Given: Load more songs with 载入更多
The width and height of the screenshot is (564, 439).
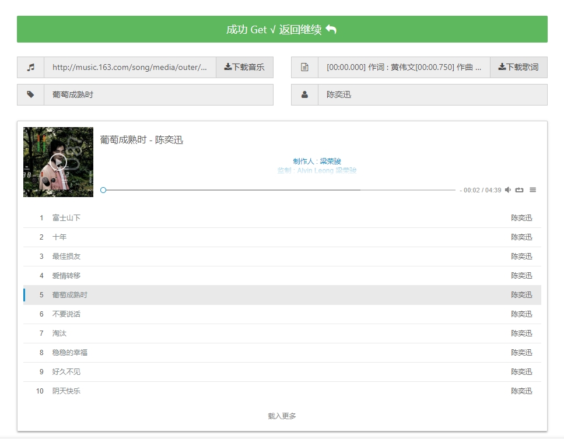Looking at the screenshot, I should [282, 416].
